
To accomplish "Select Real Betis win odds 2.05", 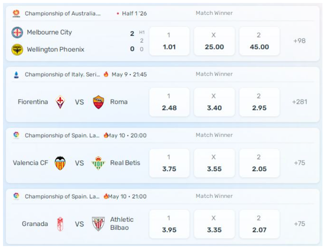I will (x=259, y=163).
